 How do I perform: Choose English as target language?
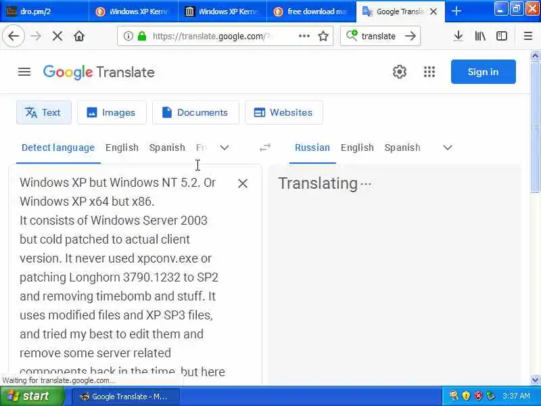(357, 148)
